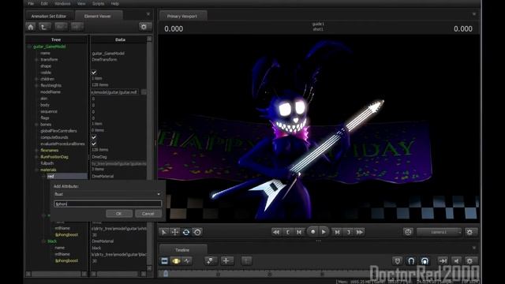
Task: Click the browse button beside modelName path
Action: coord(144,92)
